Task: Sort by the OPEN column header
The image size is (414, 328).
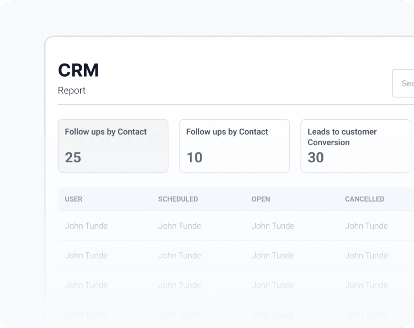Action: click(x=261, y=199)
